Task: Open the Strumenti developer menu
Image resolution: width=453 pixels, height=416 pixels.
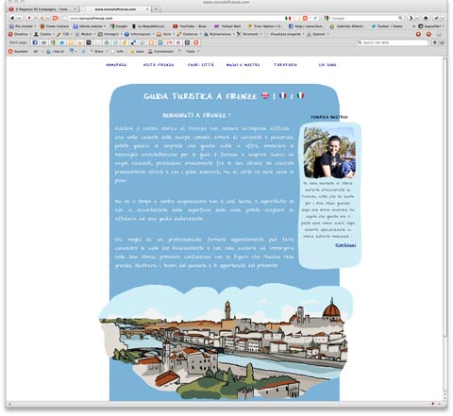Action: pyautogui.click(x=249, y=34)
